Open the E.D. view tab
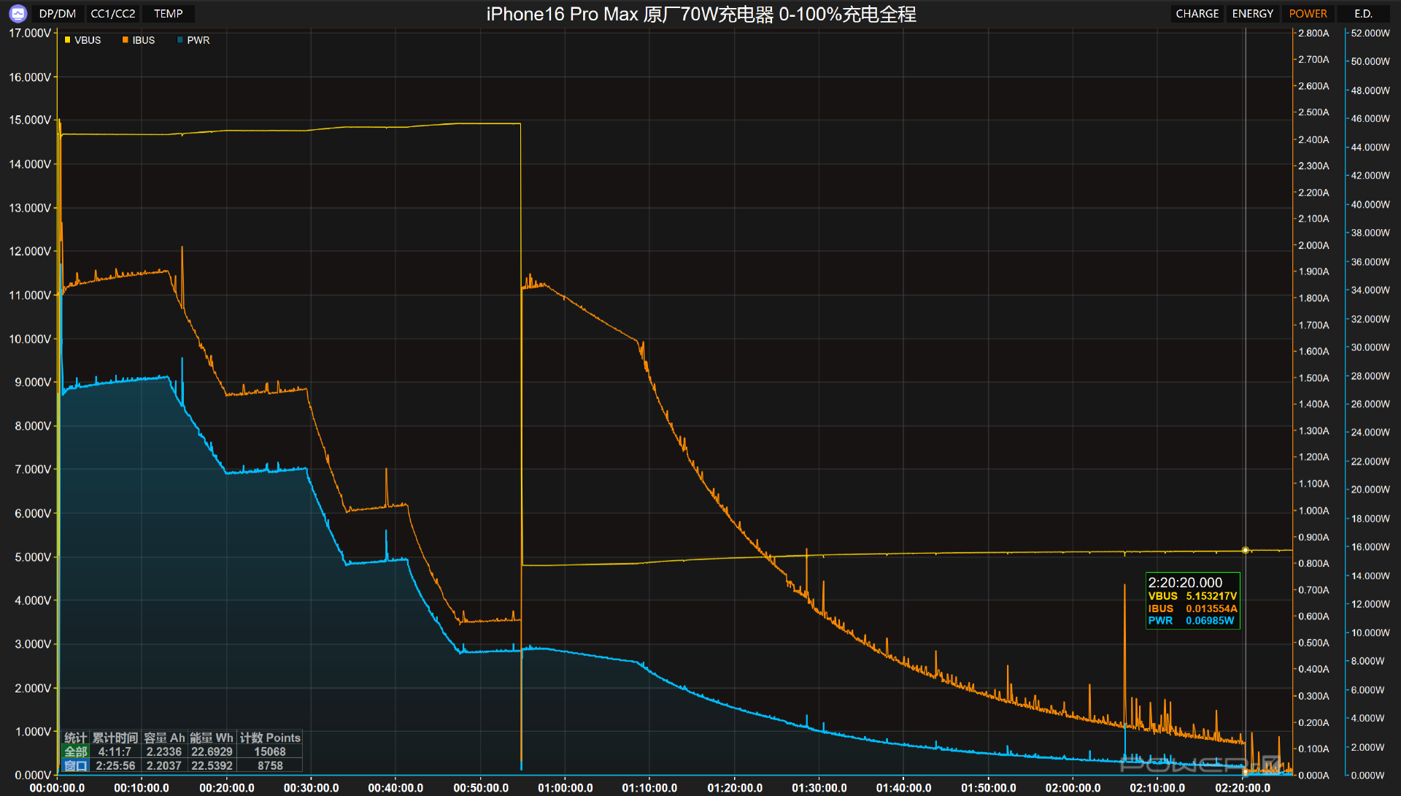1401x796 pixels. tap(1363, 14)
